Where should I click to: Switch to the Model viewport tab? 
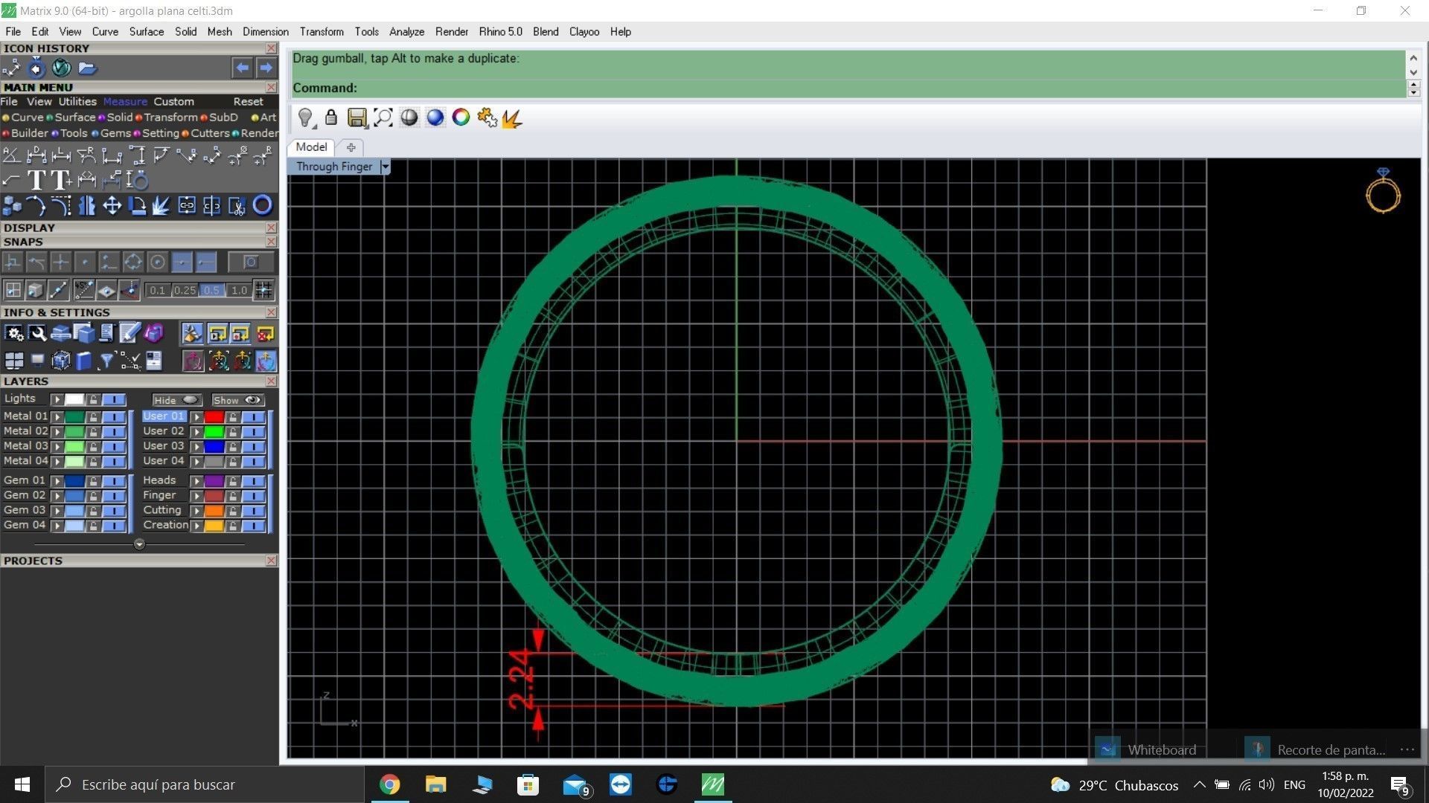coord(311,147)
